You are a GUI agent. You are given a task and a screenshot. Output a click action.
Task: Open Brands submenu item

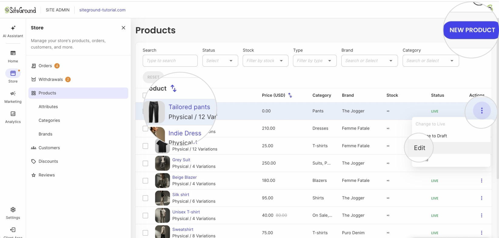click(x=45, y=134)
